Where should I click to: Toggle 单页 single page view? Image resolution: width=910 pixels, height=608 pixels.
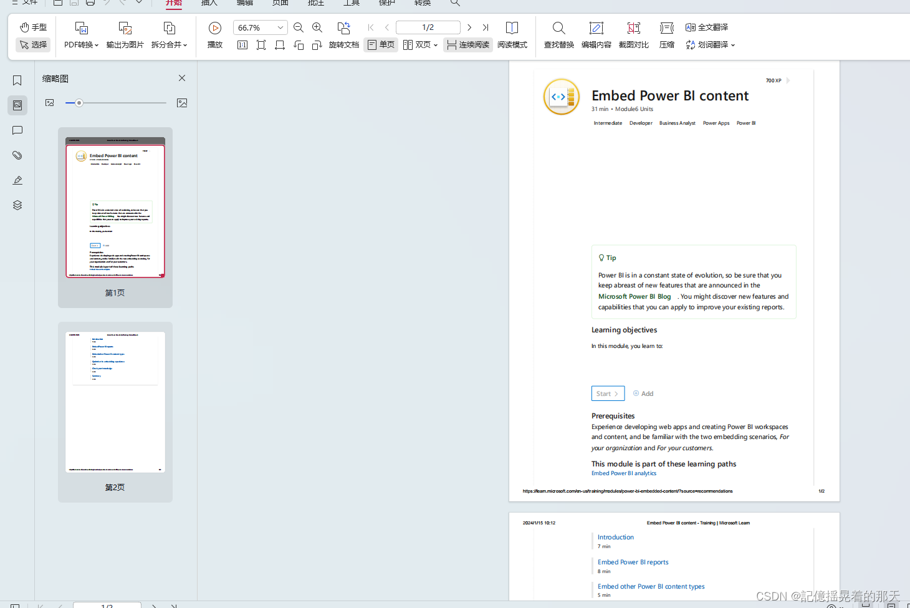(x=381, y=45)
